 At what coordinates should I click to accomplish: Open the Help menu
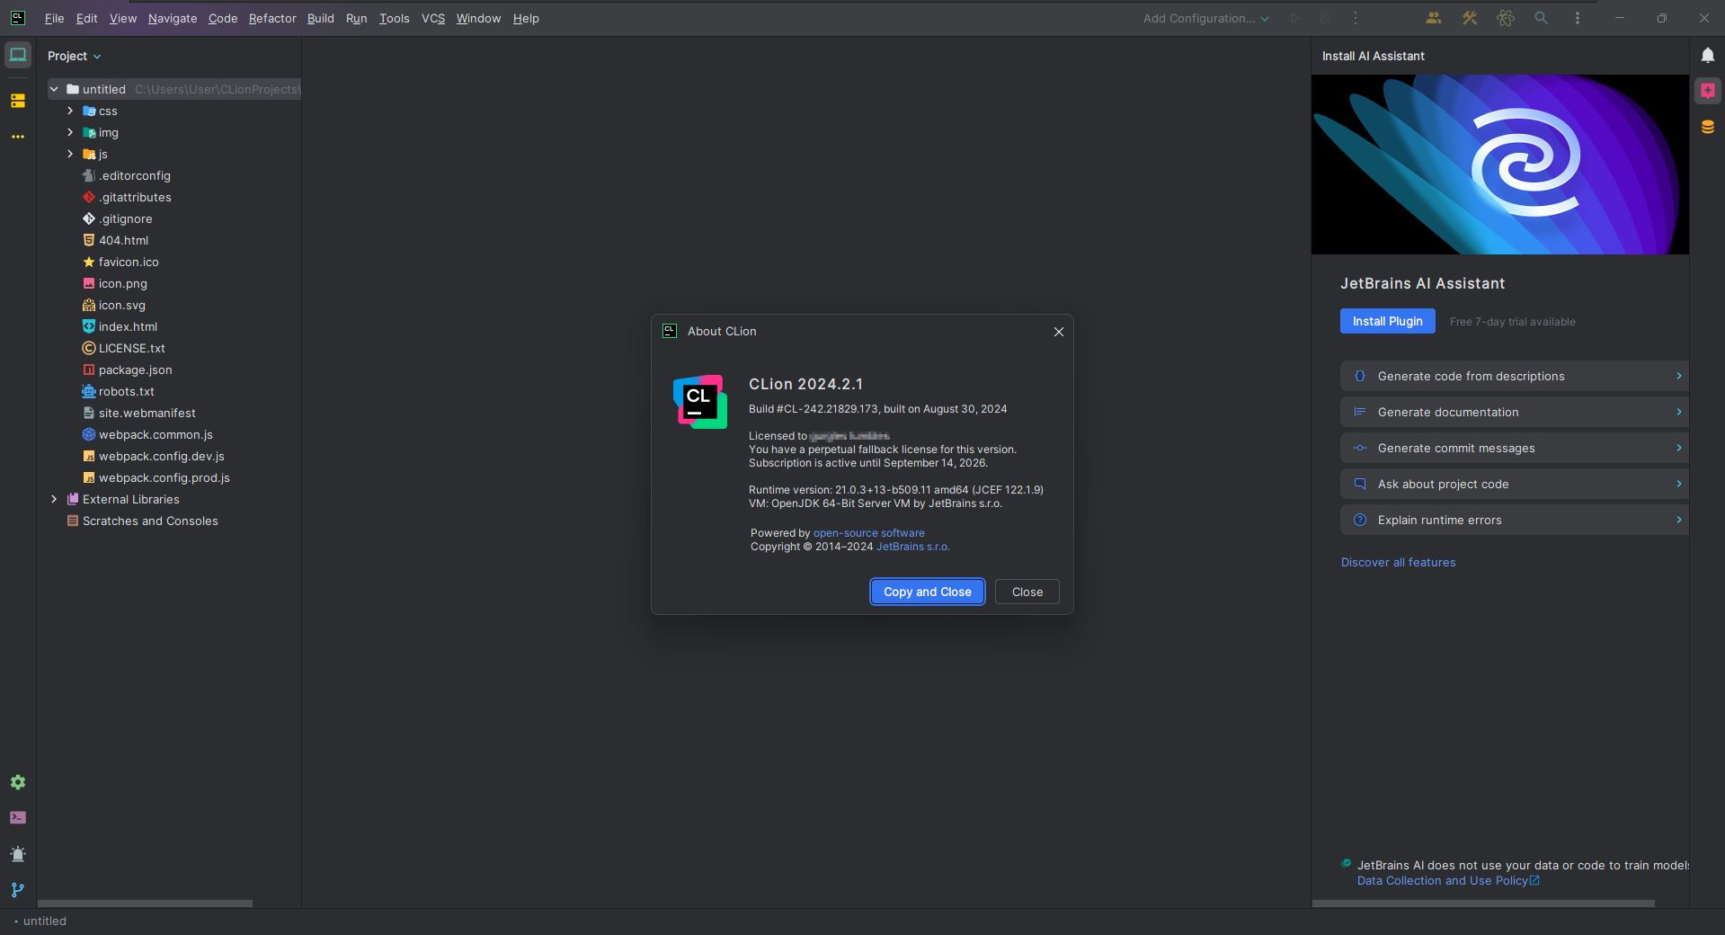(526, 18)
